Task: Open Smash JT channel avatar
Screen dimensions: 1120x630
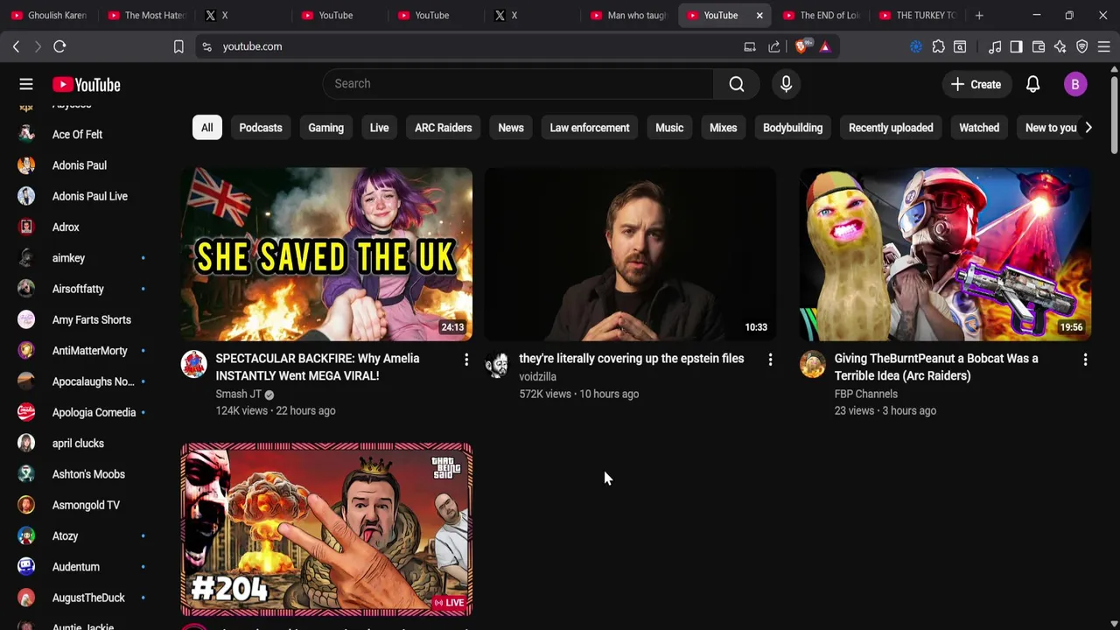Action: [x=194, y=364]
